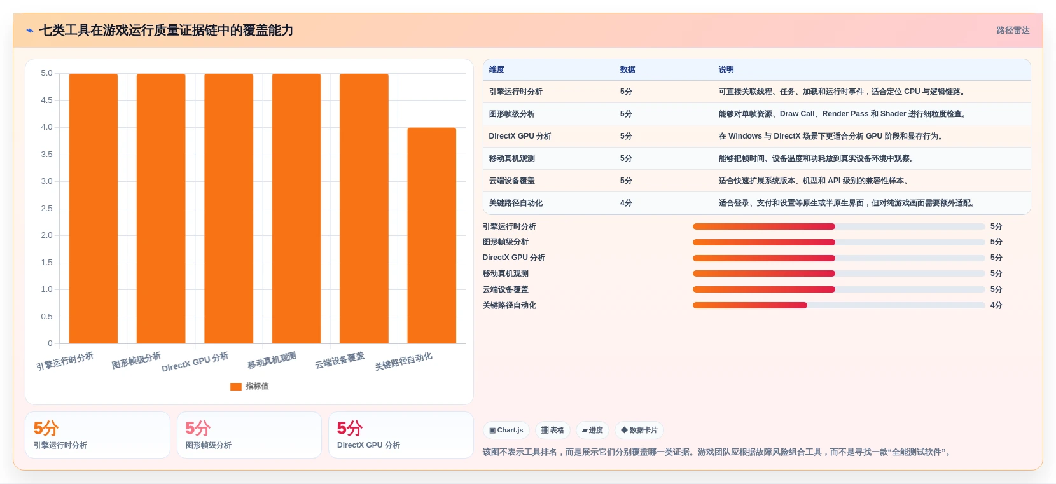1056x484 pixels.
Task: Click the description mentioning Draw Call
Action: tap(844, 114)
